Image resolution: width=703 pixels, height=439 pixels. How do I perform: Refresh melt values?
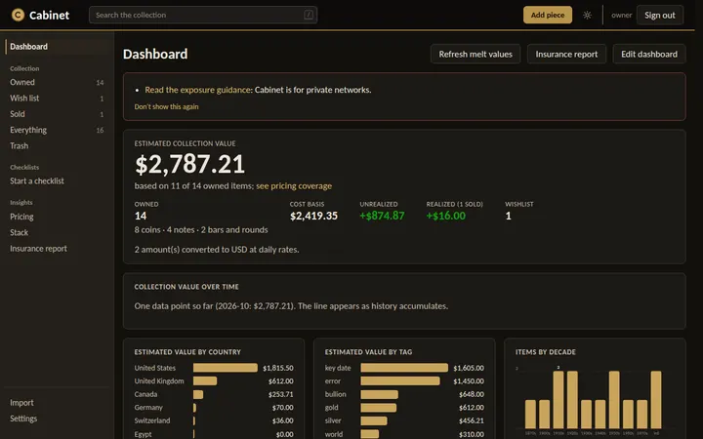click(476, 55)
